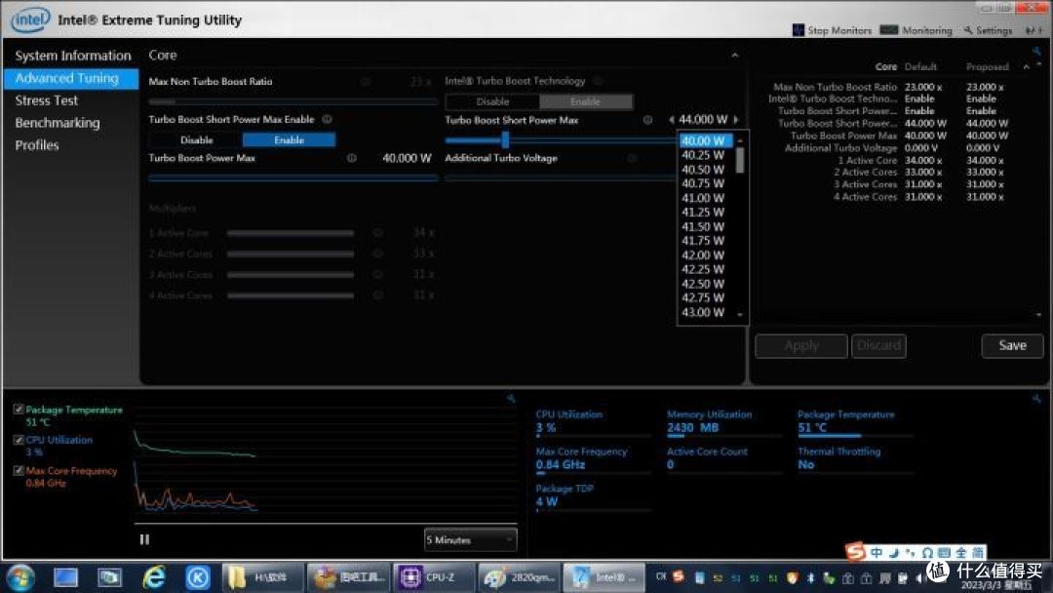
Task: Open the blue K app taskbar icon
Action: [197, 577]
